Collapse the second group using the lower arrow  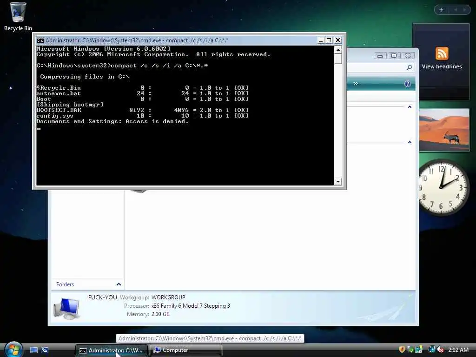410,142
